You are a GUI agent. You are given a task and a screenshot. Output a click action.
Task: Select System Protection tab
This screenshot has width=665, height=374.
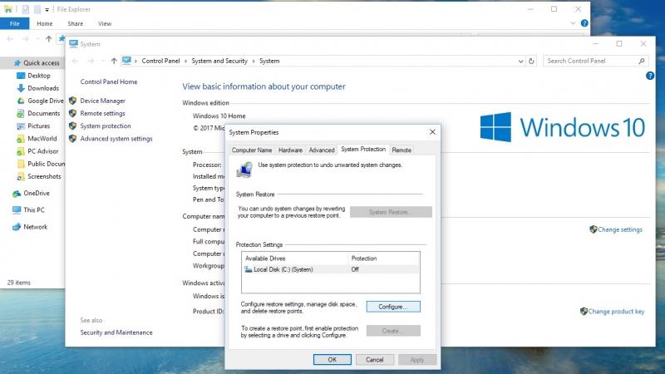point(363,150)
